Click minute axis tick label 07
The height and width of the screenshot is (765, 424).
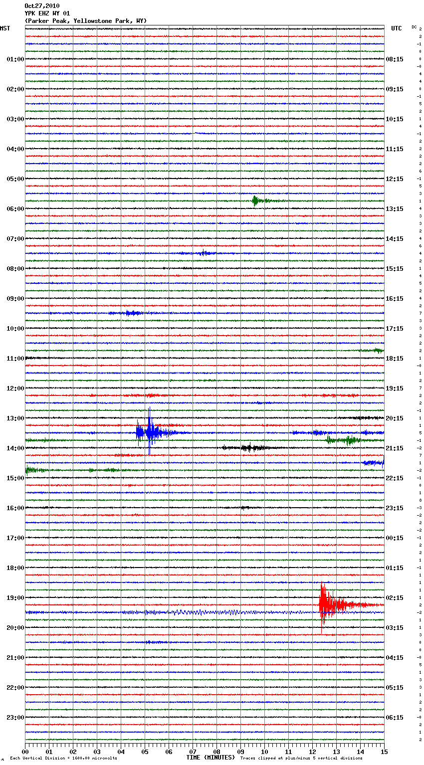tap(193, 752)
